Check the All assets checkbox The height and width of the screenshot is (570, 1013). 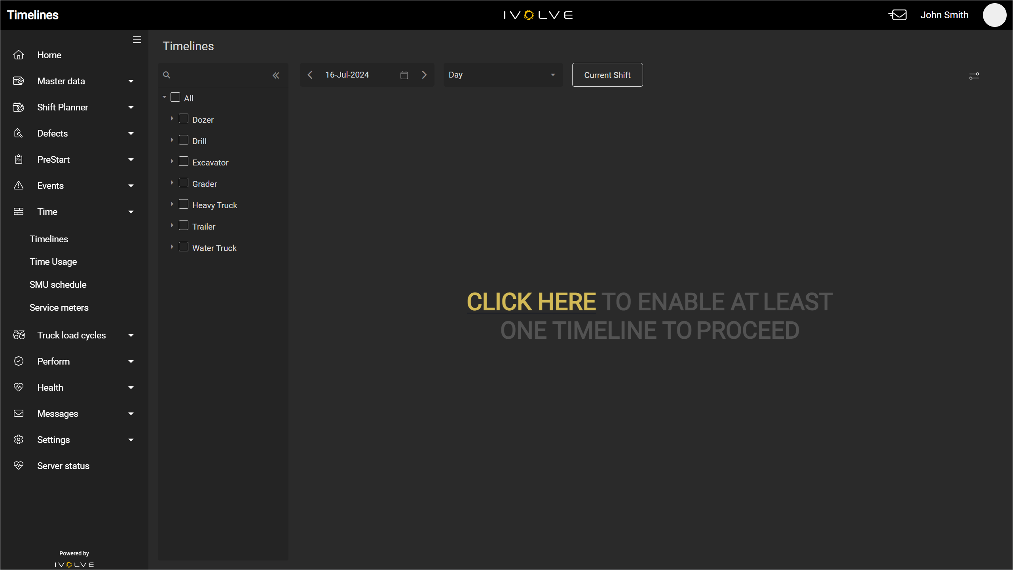tap(175, 97)
